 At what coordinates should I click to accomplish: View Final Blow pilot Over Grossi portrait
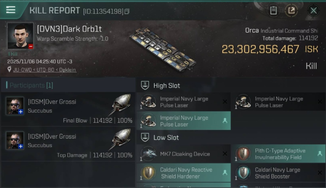click(x=15, y=106)
